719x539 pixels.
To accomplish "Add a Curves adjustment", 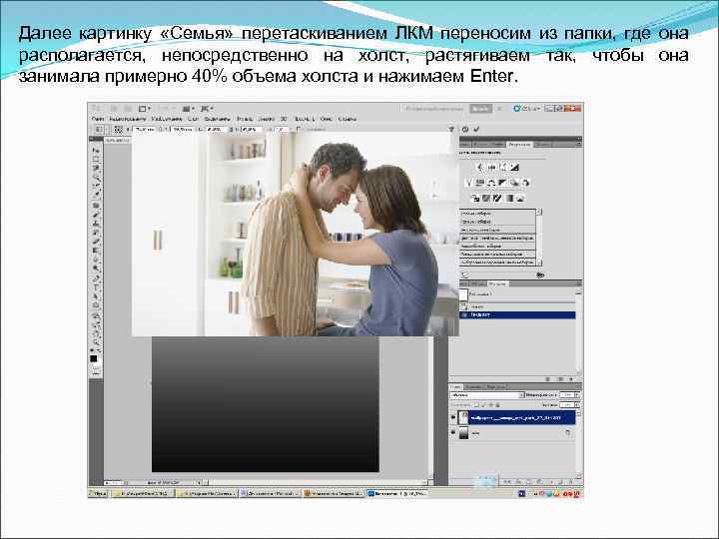I will (503, 168).
